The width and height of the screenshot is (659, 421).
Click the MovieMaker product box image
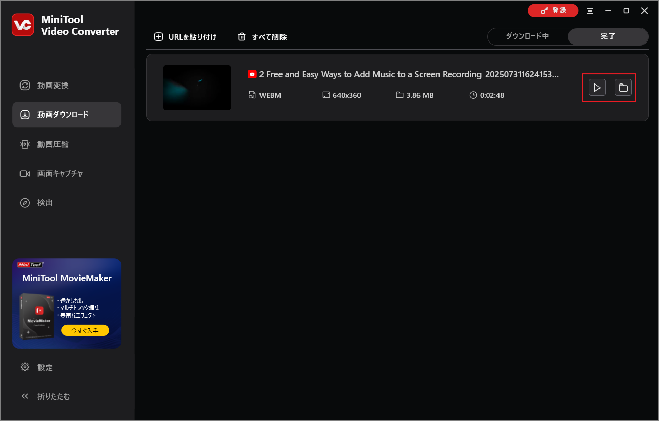[x=37, y=315]
